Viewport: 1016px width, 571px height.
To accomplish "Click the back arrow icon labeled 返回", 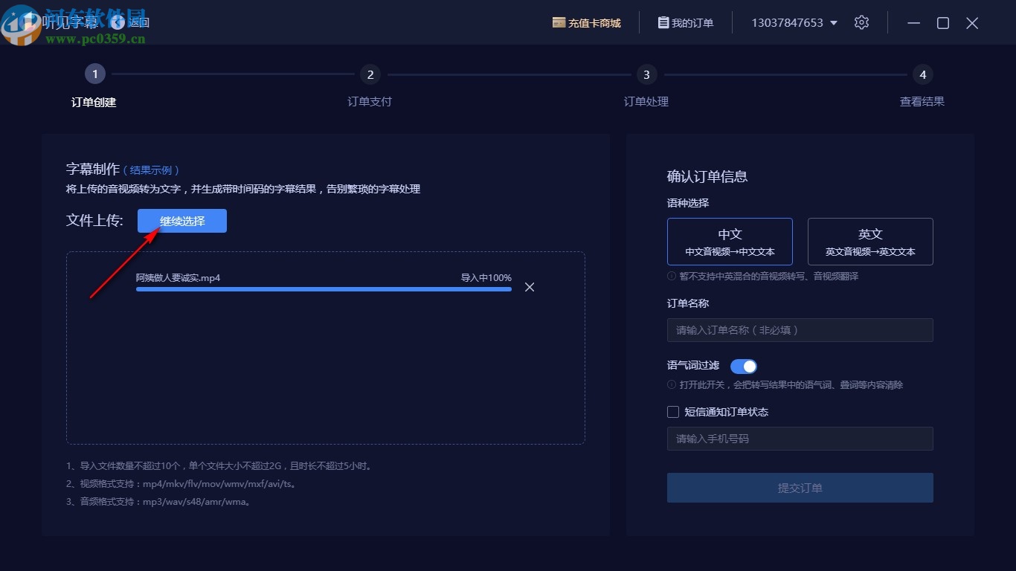I will click(118, 22).
